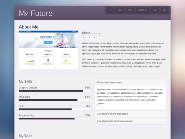Open Maria's LinkedIn profile icon
Screen dimensions: 185x139
pyautogui.click(x=84, y=38)
